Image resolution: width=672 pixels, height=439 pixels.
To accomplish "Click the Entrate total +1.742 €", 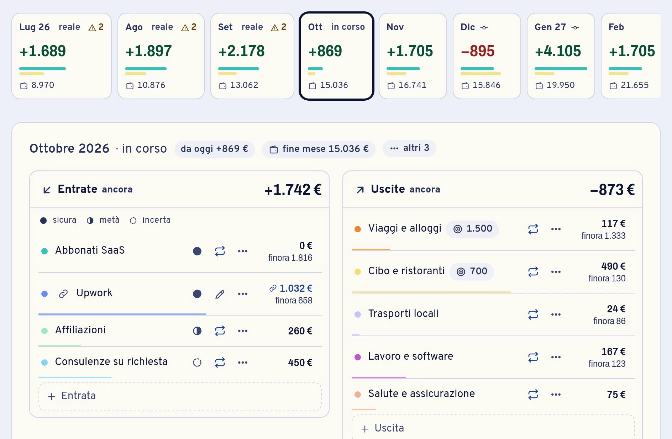I will 293,190.
